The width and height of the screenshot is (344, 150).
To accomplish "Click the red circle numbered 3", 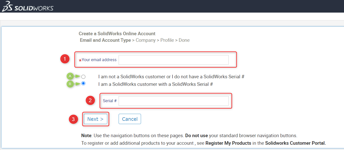I will point(73,119).
